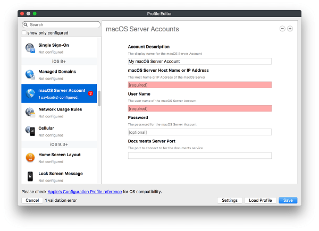Screen dimensions: 319x231
Task: Select Cellular in the payload list
Action: [x=59, y=131]
